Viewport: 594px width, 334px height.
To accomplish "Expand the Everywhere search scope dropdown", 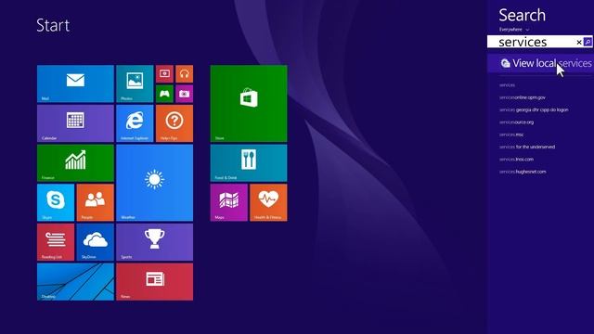I will pos(514,30).
